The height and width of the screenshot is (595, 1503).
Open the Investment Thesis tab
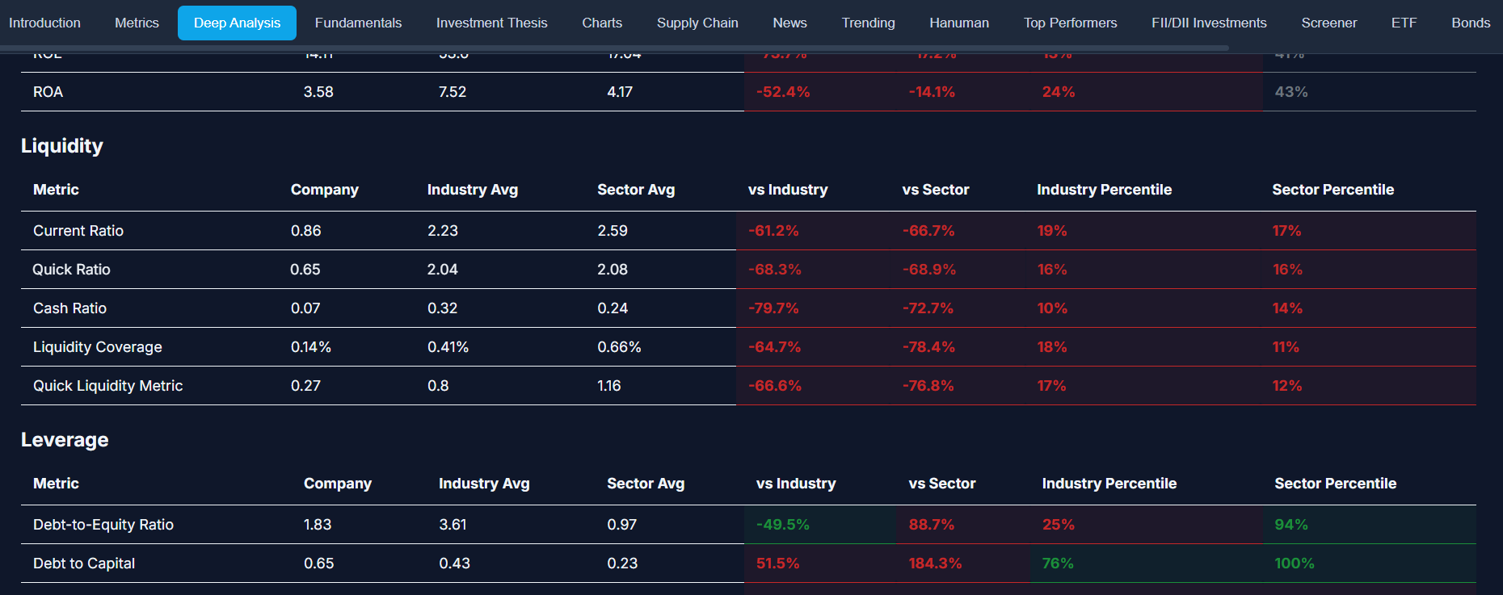(491, 23)
